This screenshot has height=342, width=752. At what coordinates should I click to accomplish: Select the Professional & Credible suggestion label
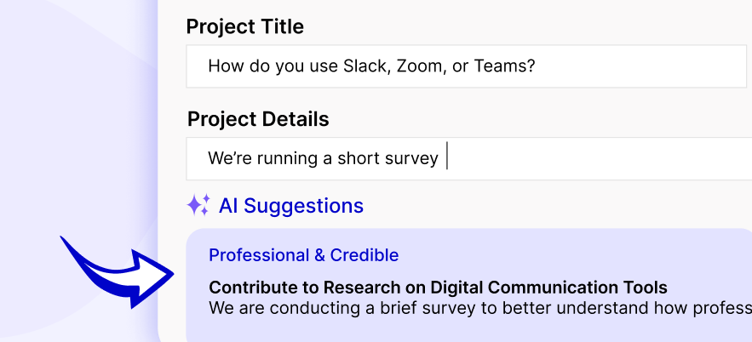click(x=303, y=255)
